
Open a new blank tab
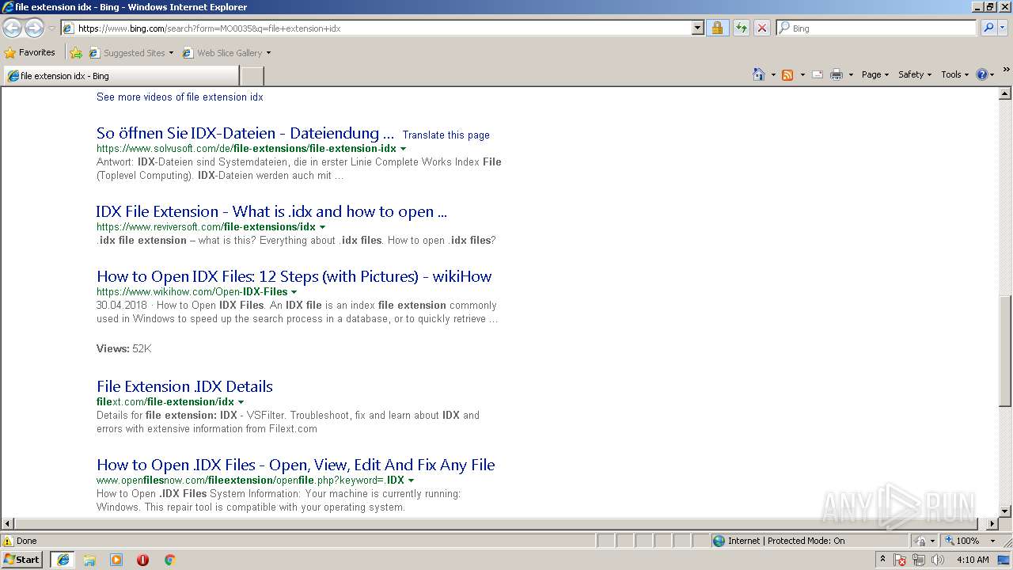[252, 76]
